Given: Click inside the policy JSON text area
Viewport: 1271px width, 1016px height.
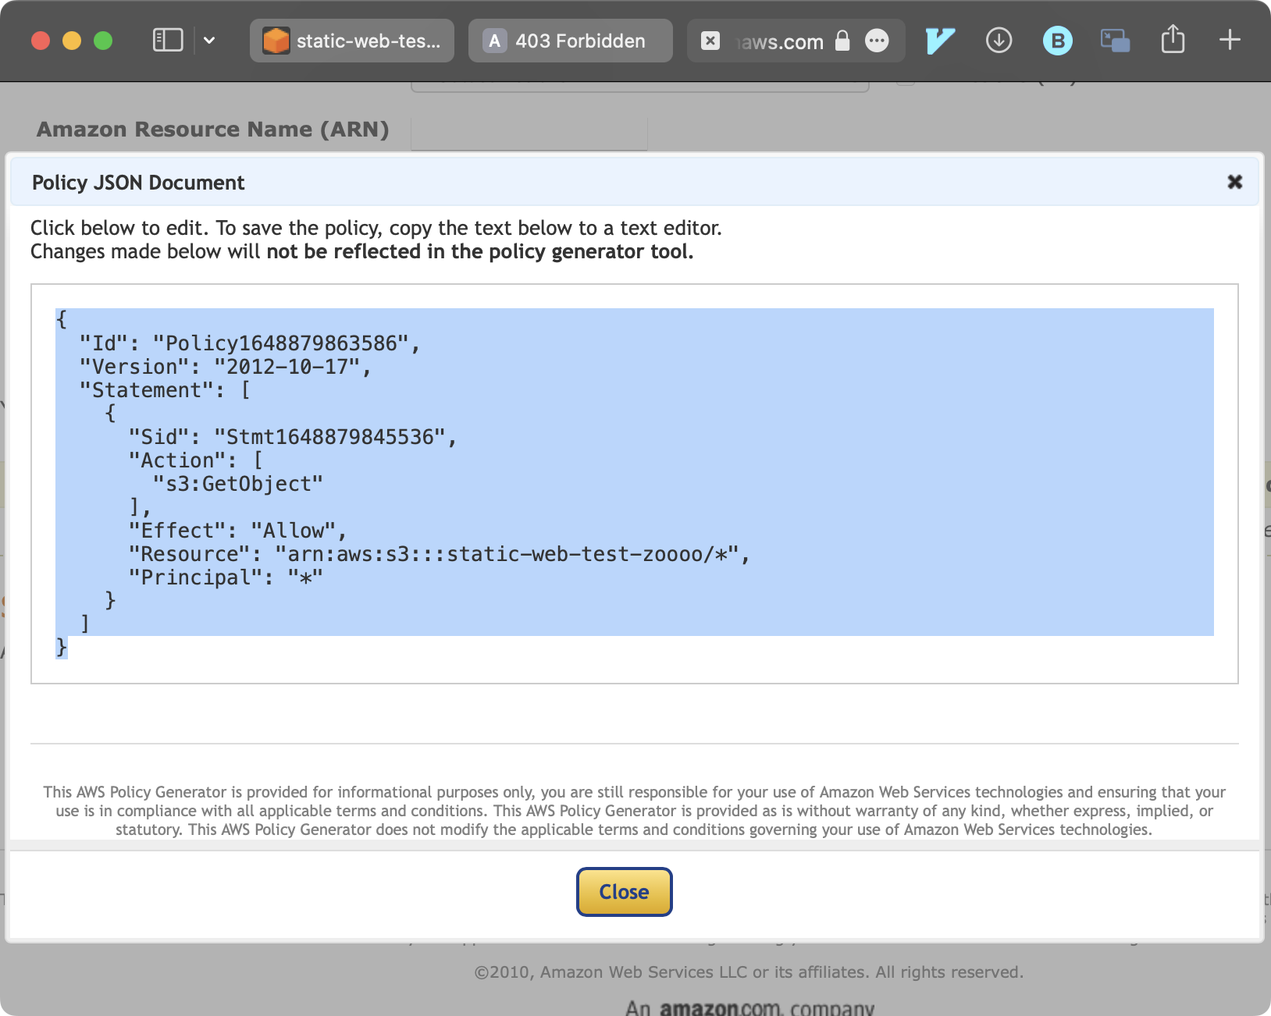Looking at the screenshot, I should [635, 484].
